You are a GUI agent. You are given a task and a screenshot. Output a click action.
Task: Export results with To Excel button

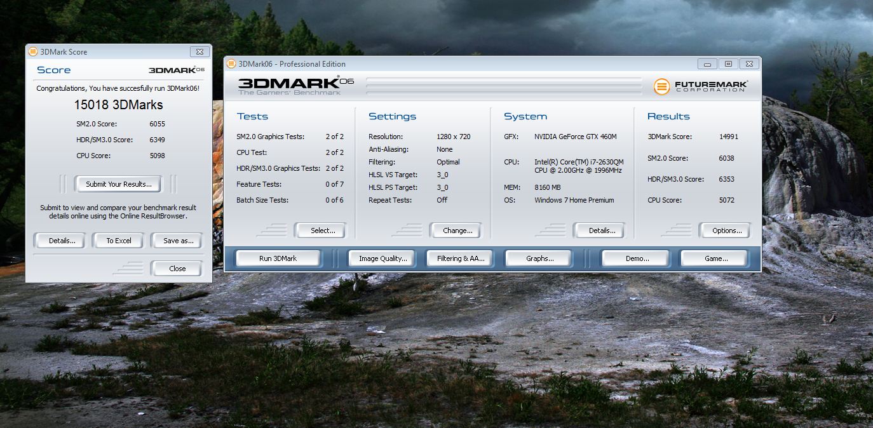pos(119,241)
